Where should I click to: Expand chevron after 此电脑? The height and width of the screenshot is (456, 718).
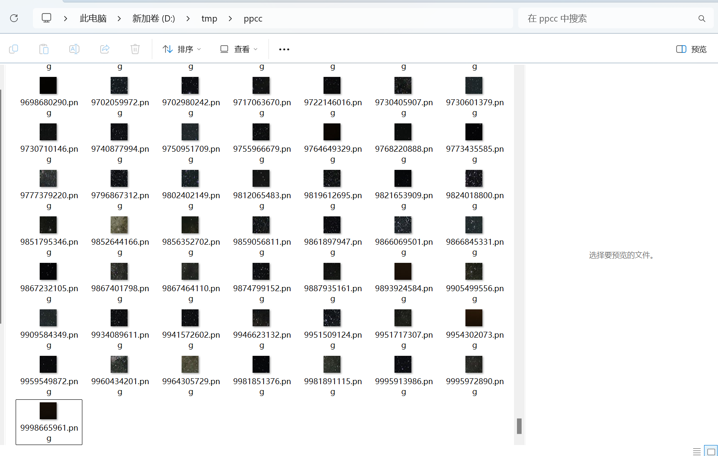click(x=119, y=19)
